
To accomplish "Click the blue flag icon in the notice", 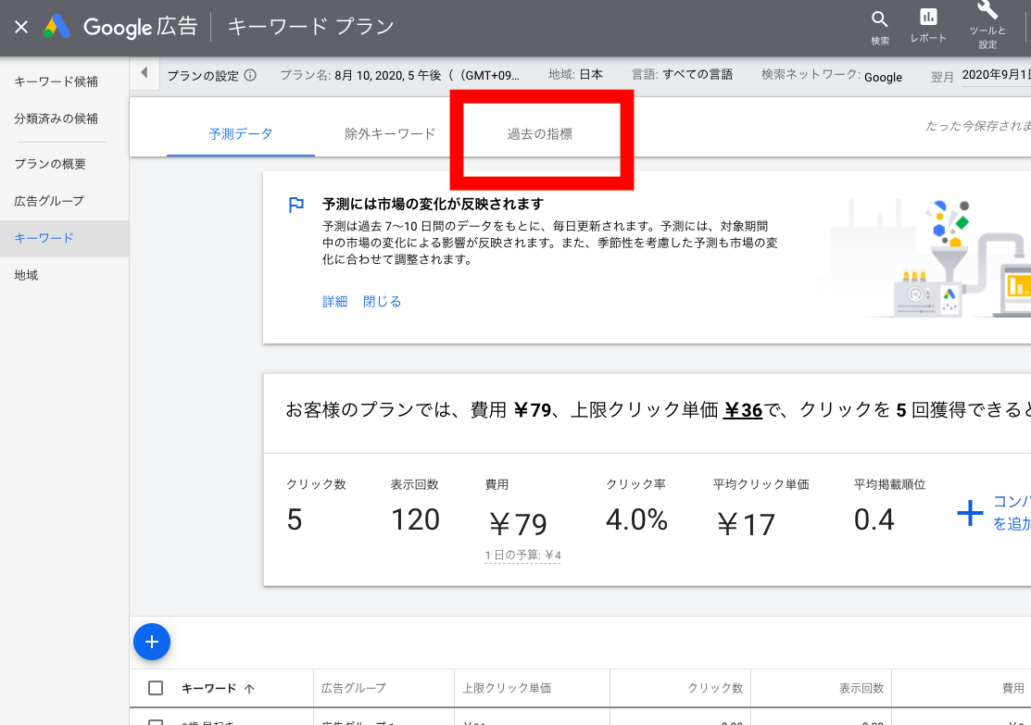I will click(295, 205).
